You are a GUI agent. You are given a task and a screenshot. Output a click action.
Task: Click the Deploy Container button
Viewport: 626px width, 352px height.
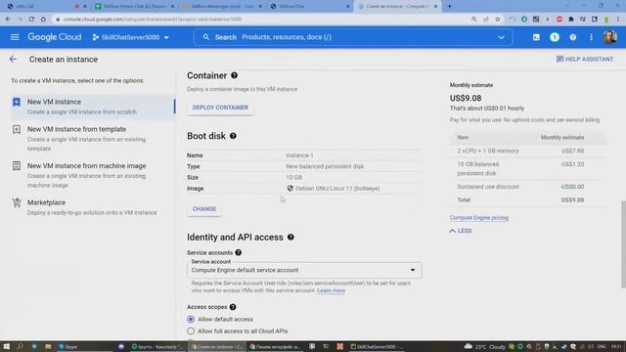click(220, 108)
